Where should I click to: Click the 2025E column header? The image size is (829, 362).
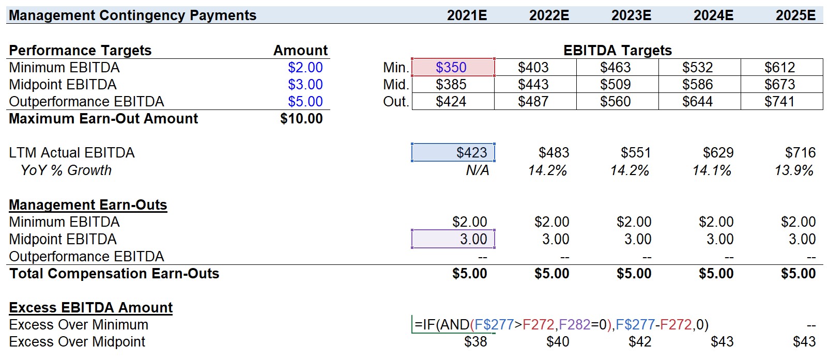pyautogui.click(x=795, y=15)
